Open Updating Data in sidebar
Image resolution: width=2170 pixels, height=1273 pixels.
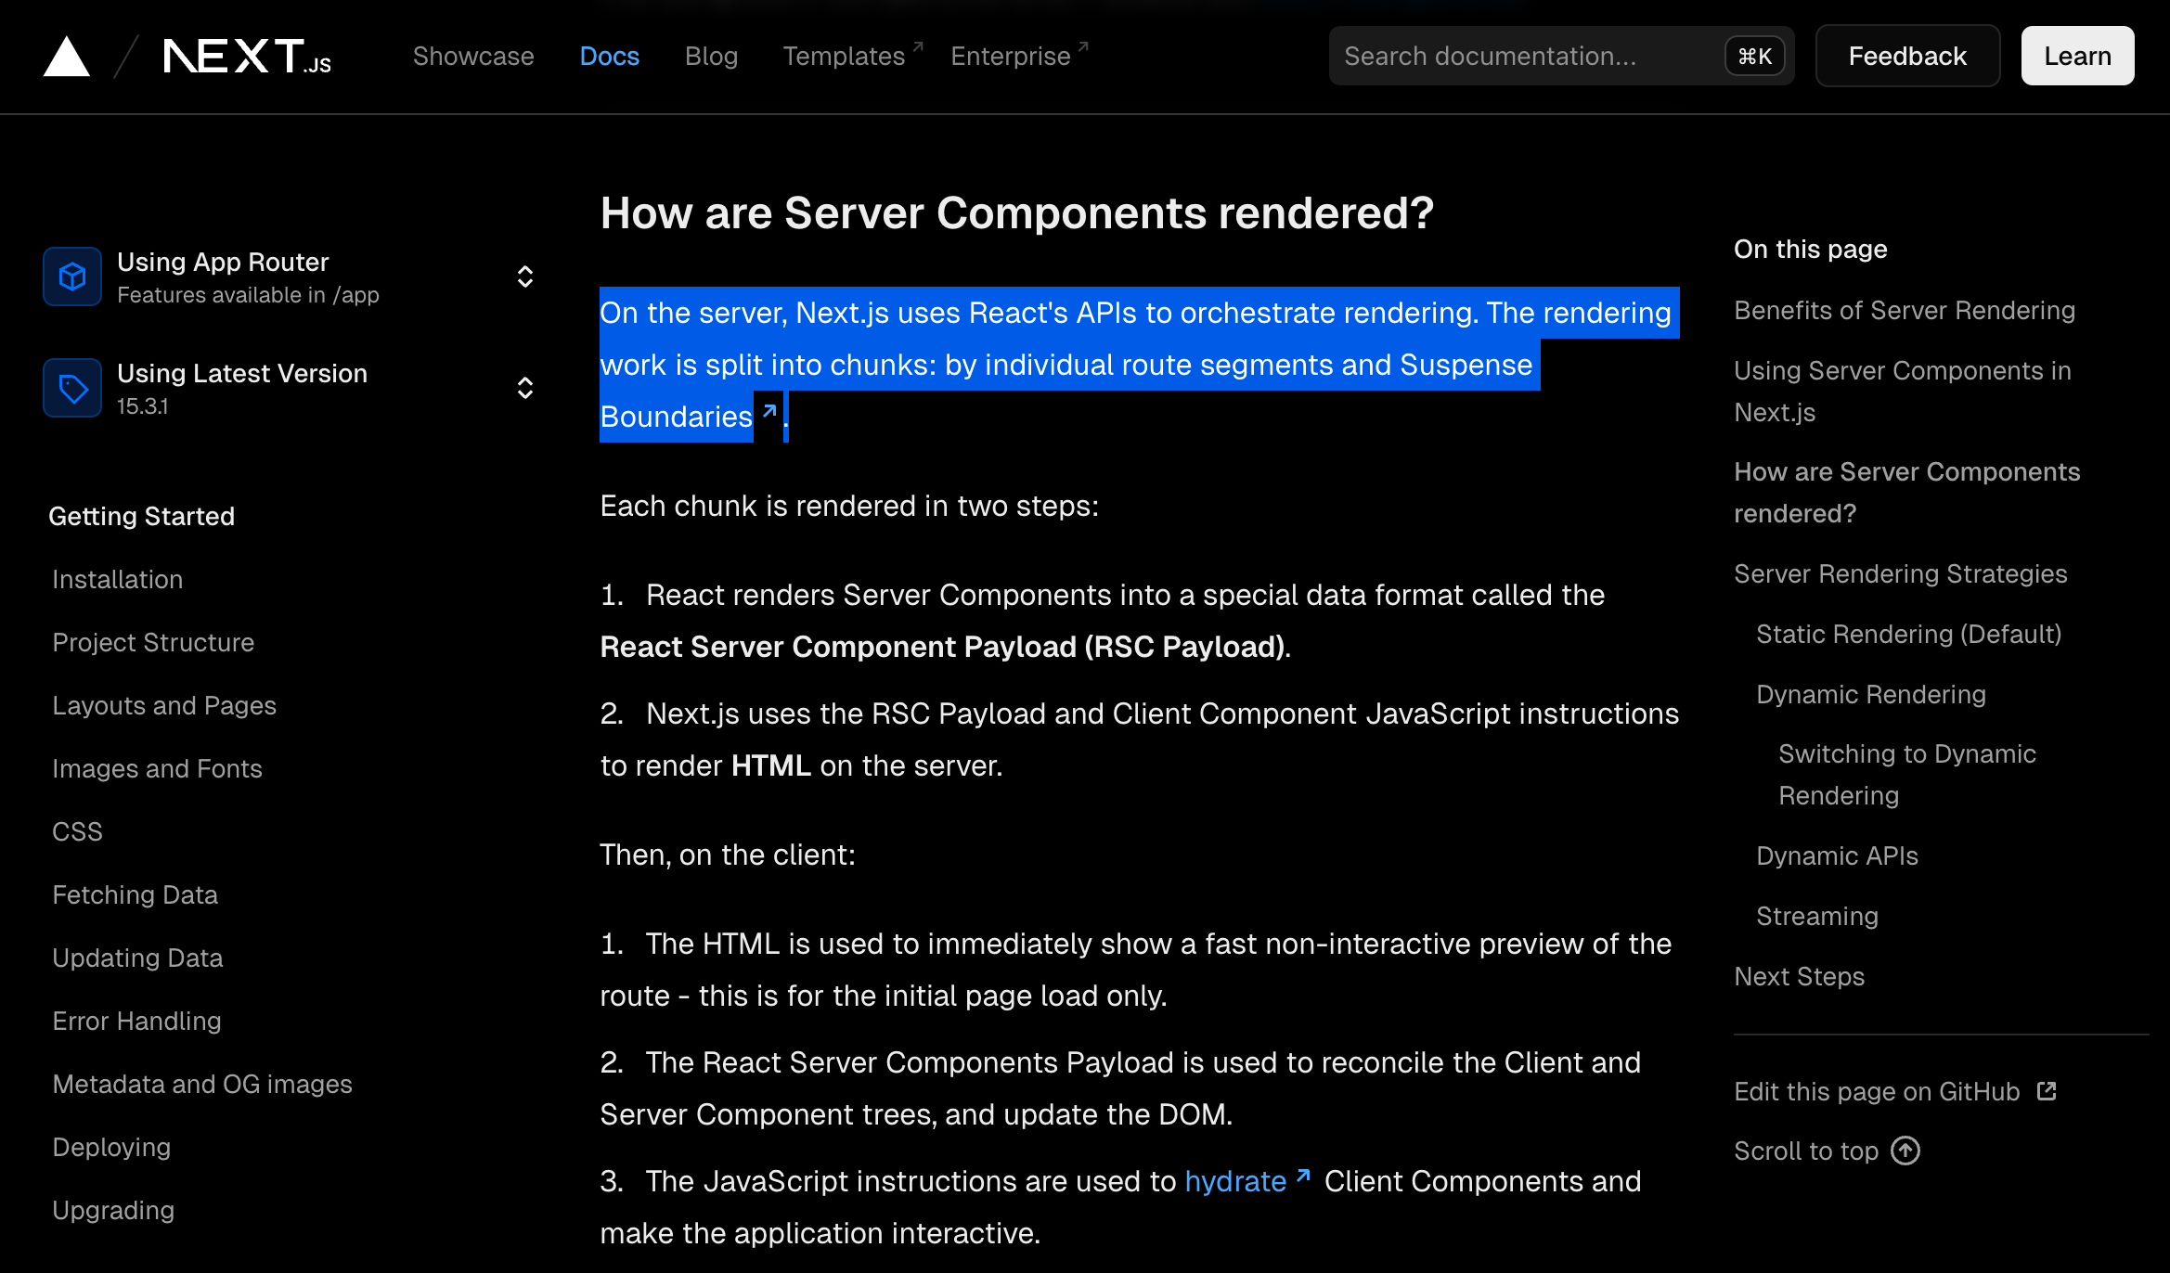tap(137, 958)
